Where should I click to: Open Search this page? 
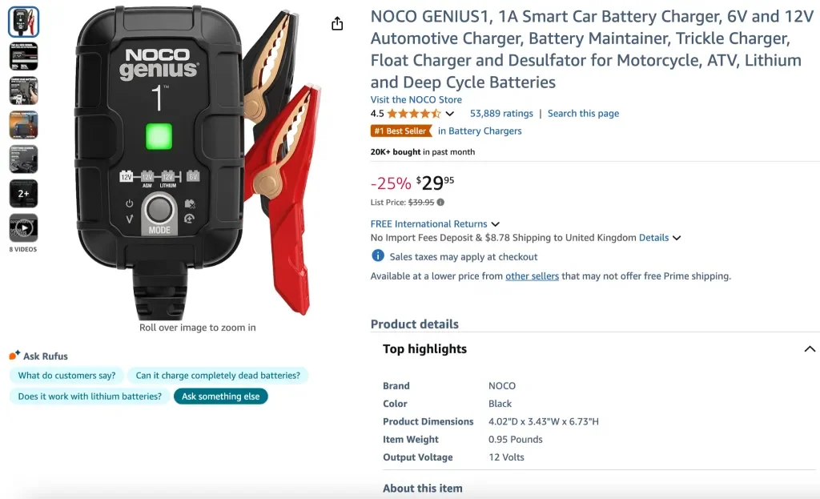[583, 113]
